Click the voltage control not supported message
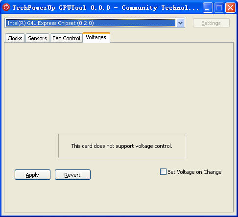This screenshot has height=217, width=238. pyautogui.click(x=122, y=146)
